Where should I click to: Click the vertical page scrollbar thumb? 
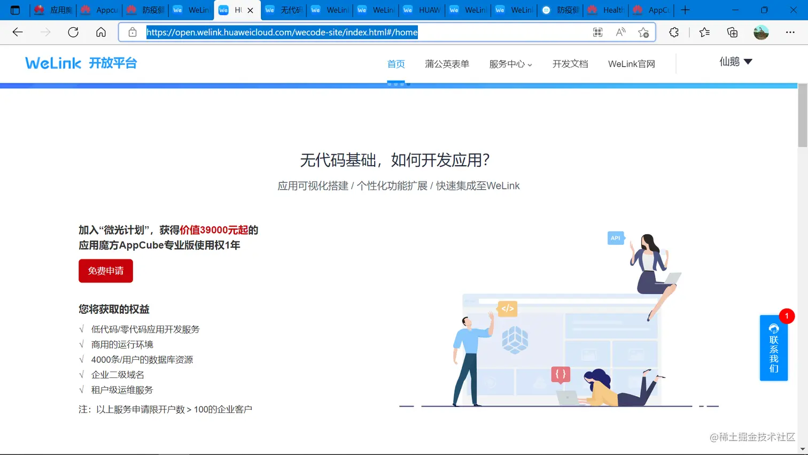(803, 115)
